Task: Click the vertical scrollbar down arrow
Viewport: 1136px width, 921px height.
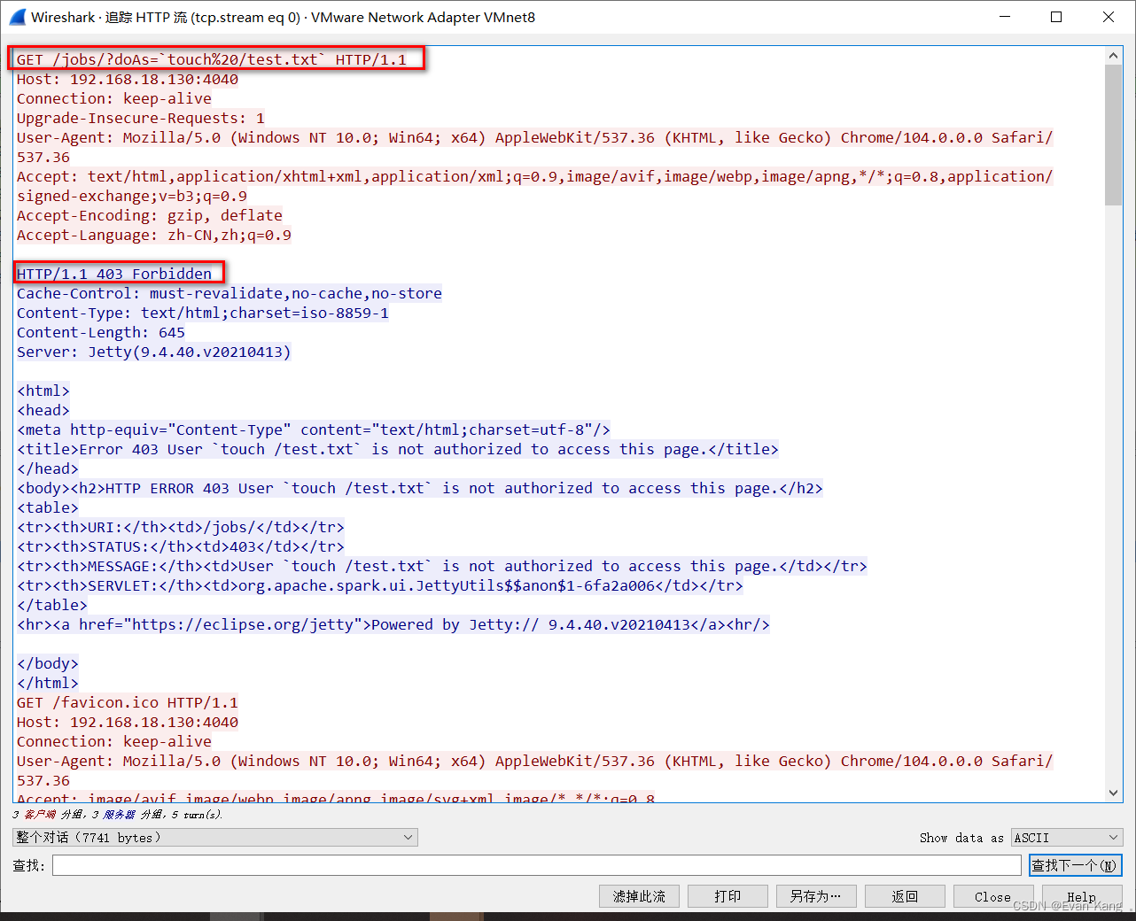Action: click(x=1113, y=793)
